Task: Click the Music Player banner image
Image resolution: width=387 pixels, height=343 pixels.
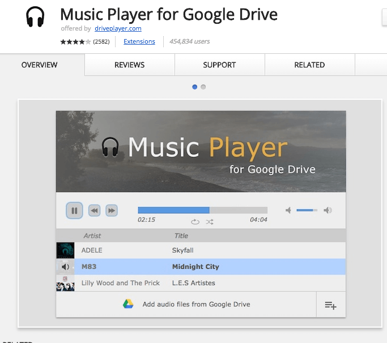Action: pos(201,151)
